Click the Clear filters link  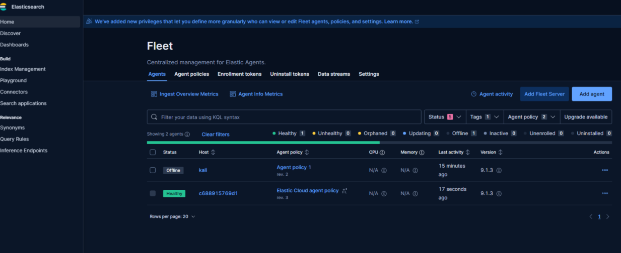[215, 134]
